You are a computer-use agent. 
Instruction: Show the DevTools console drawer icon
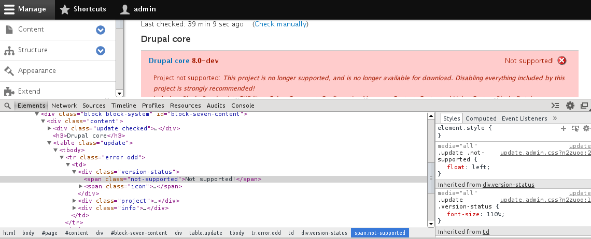tap(555, 106)
